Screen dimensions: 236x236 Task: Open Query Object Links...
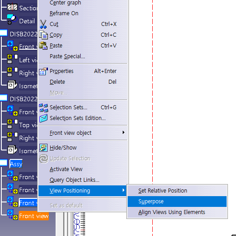tap(74, 180)
